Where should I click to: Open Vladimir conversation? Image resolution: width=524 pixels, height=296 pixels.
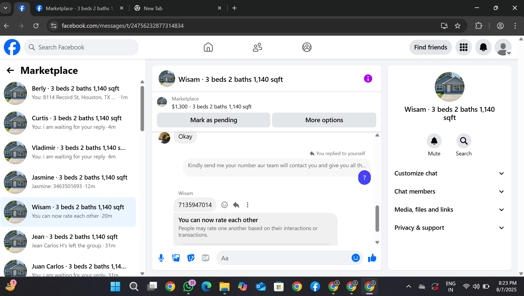68,152
